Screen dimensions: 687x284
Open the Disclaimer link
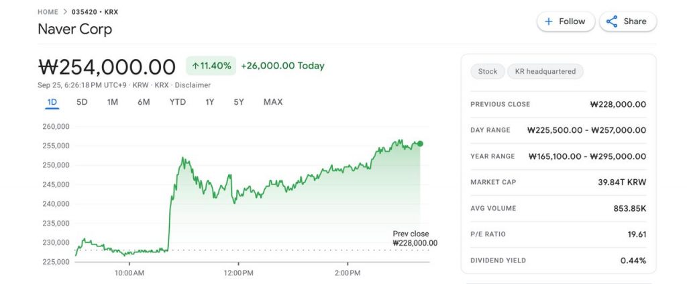click(193, 85)
